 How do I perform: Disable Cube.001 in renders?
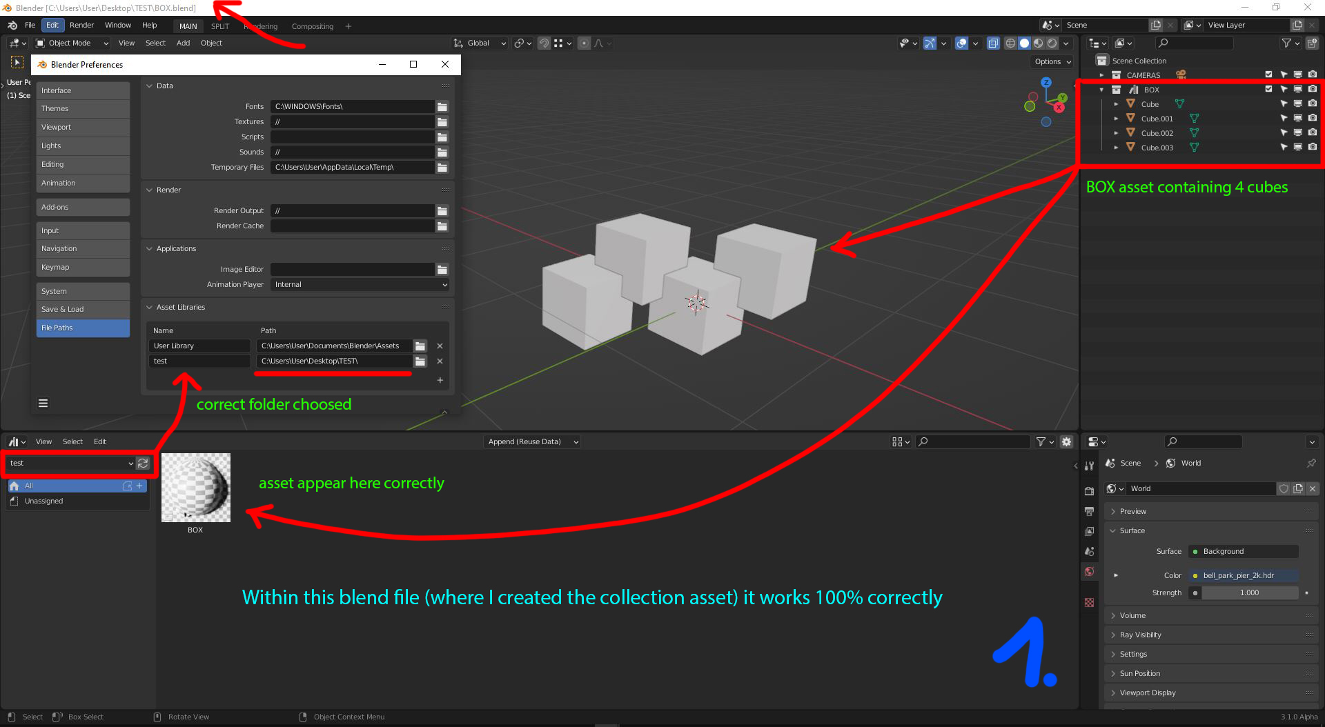[1313, 119]
